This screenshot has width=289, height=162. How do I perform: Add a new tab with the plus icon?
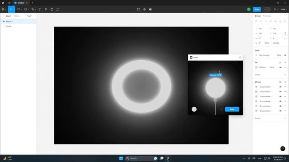coord(32,3)
